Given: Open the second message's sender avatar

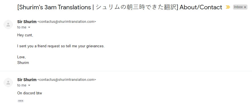Looking at the screenshot, I should [8, 83].
